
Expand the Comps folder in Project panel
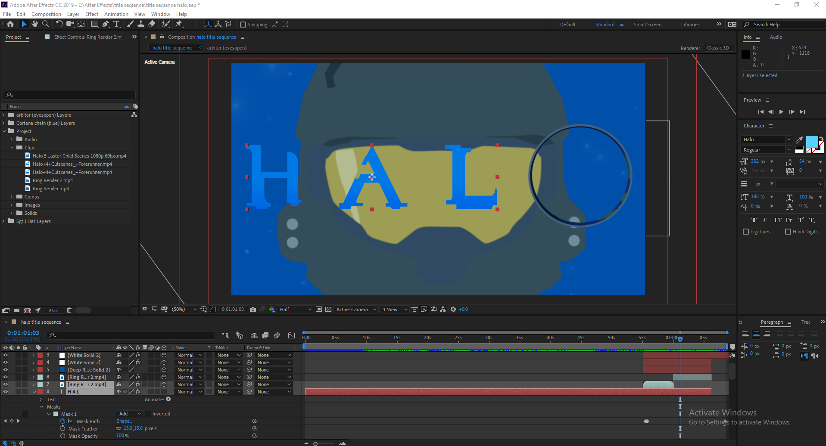[11, 196]
